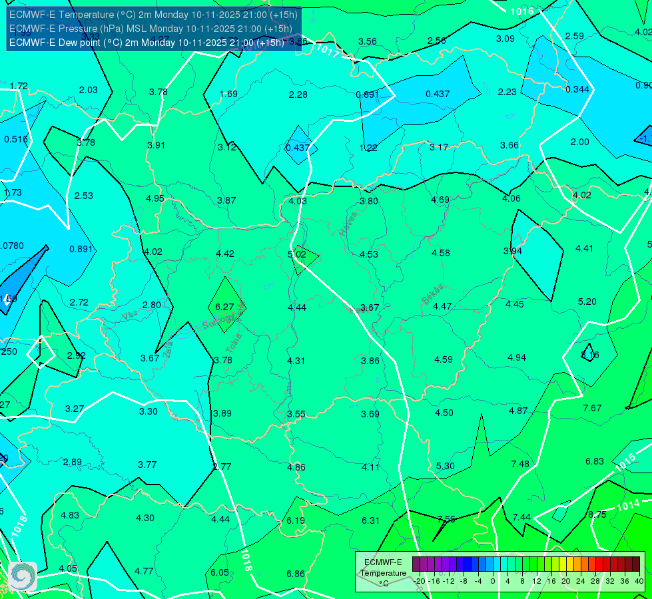The width and height of the screenshot is (652, 599).
Task: Click the 4.95 temperature value
Action: coord(155,198)
